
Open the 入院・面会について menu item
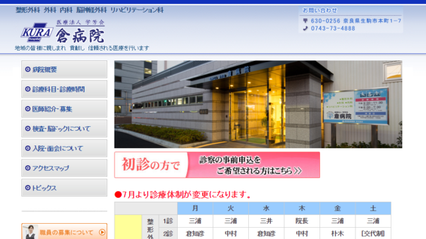65,148
